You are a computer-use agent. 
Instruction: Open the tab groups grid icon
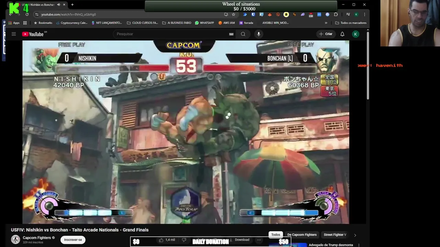pos(25,23)
